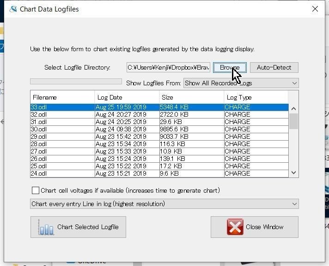This screenshot has height=266, width=329.
Task: Select the 29.odl logfile row
Action: coord(159,136)
